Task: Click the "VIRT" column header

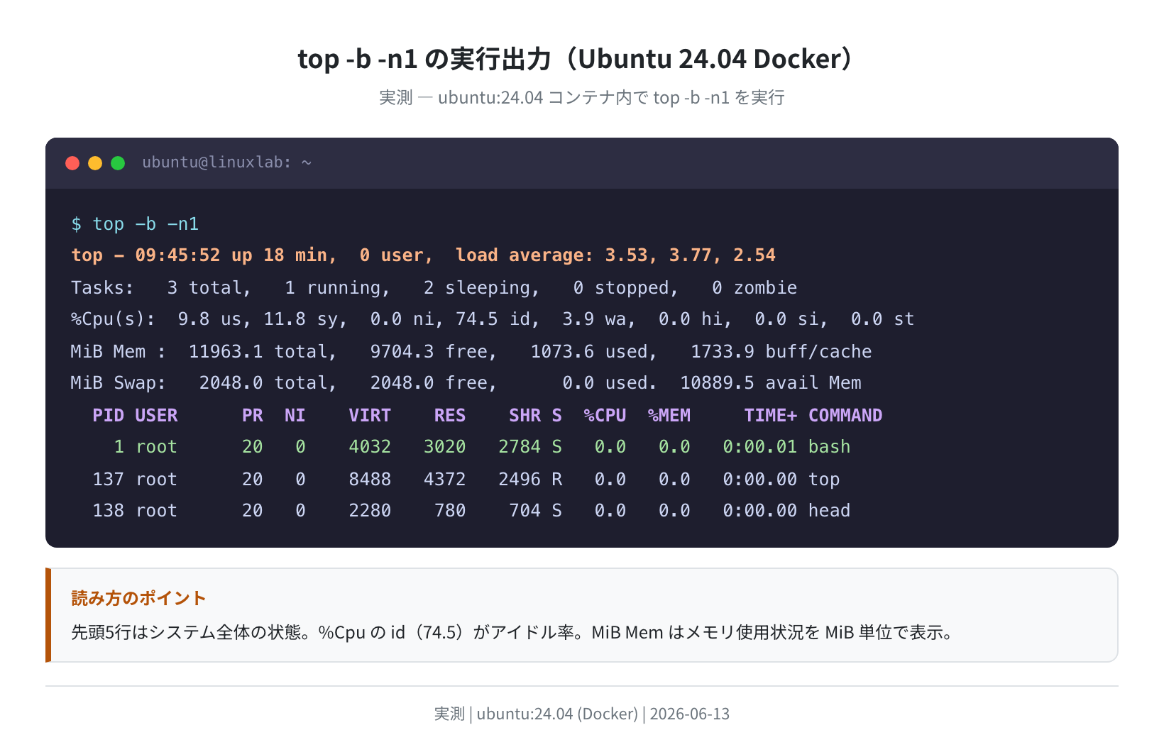Action: (370, 416)
